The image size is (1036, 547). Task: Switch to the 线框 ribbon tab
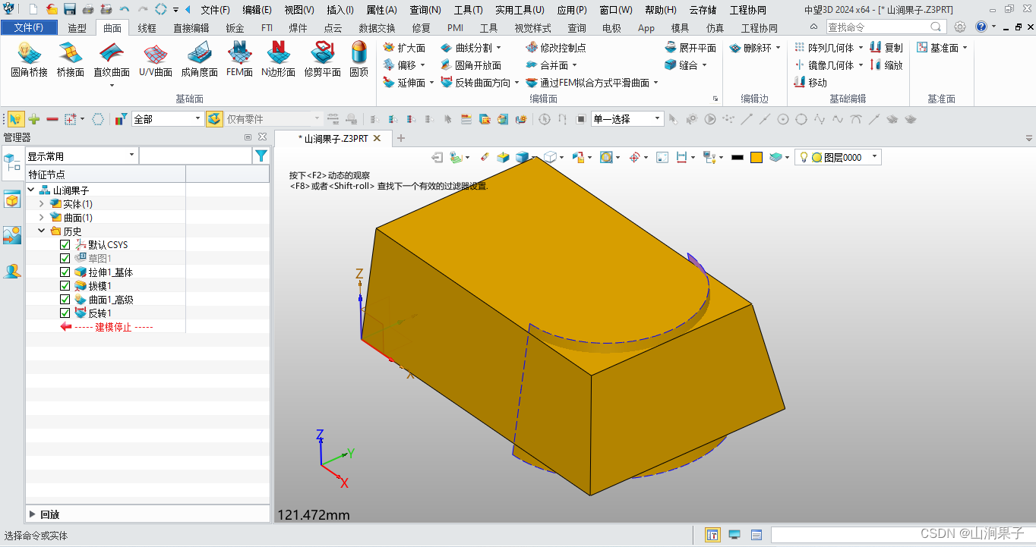tap(147, 28)
